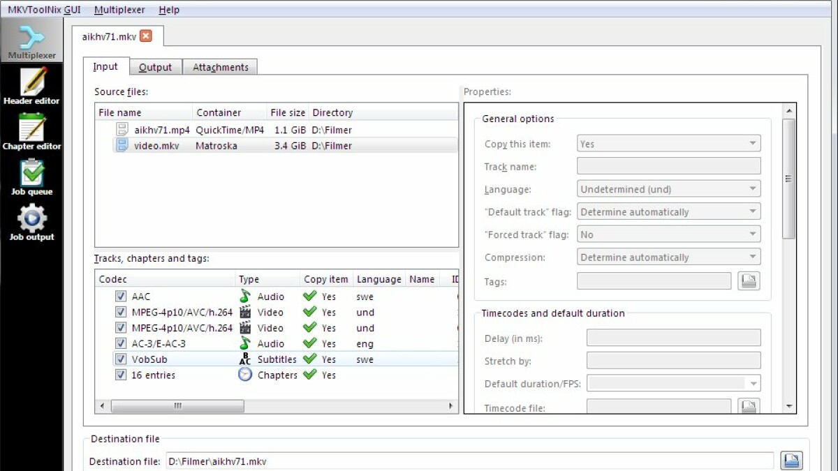The height and width of the screenshot is (471, 838).
Task: Open the Multiplexer tool in sidebar
Action: tap(31, 40)
